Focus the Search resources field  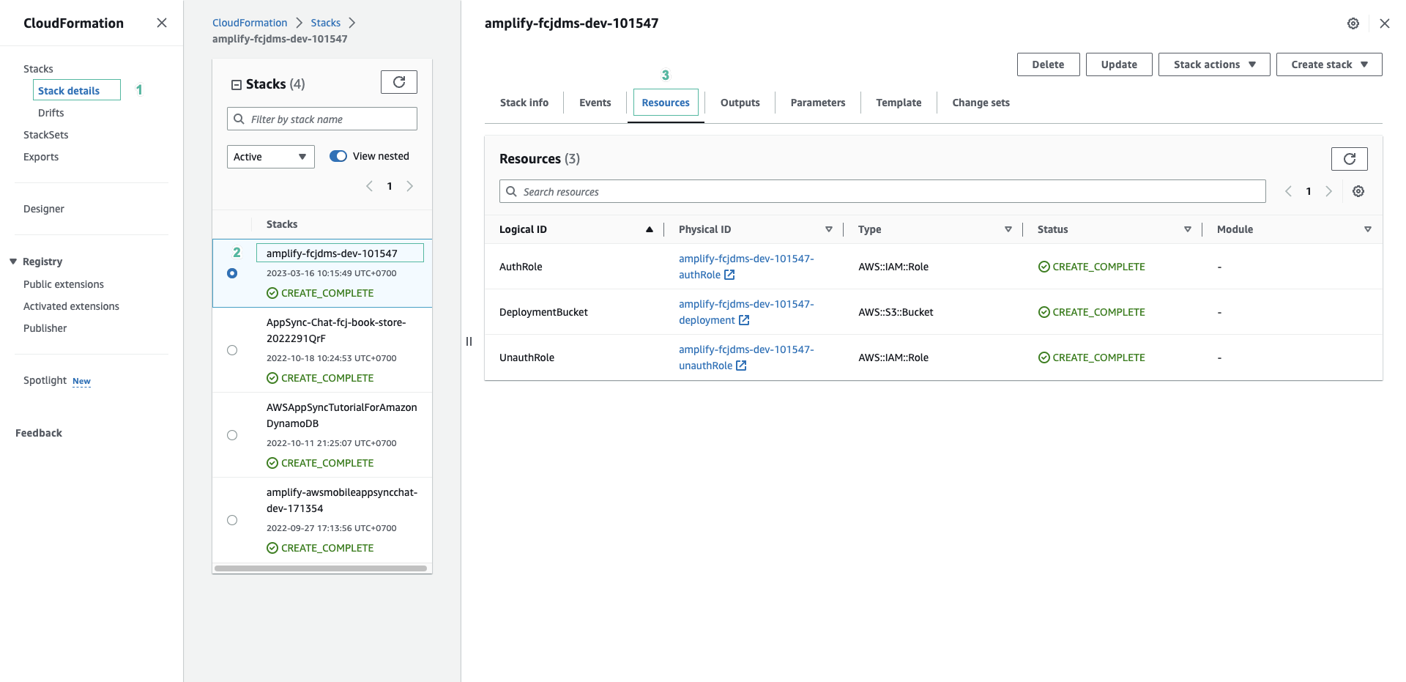click(x=882, y=191)
